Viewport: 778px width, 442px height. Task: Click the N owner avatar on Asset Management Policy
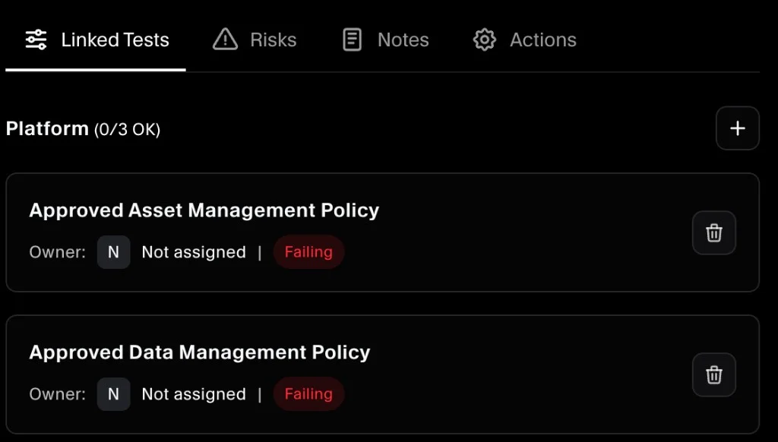click(x=113, y=252)
